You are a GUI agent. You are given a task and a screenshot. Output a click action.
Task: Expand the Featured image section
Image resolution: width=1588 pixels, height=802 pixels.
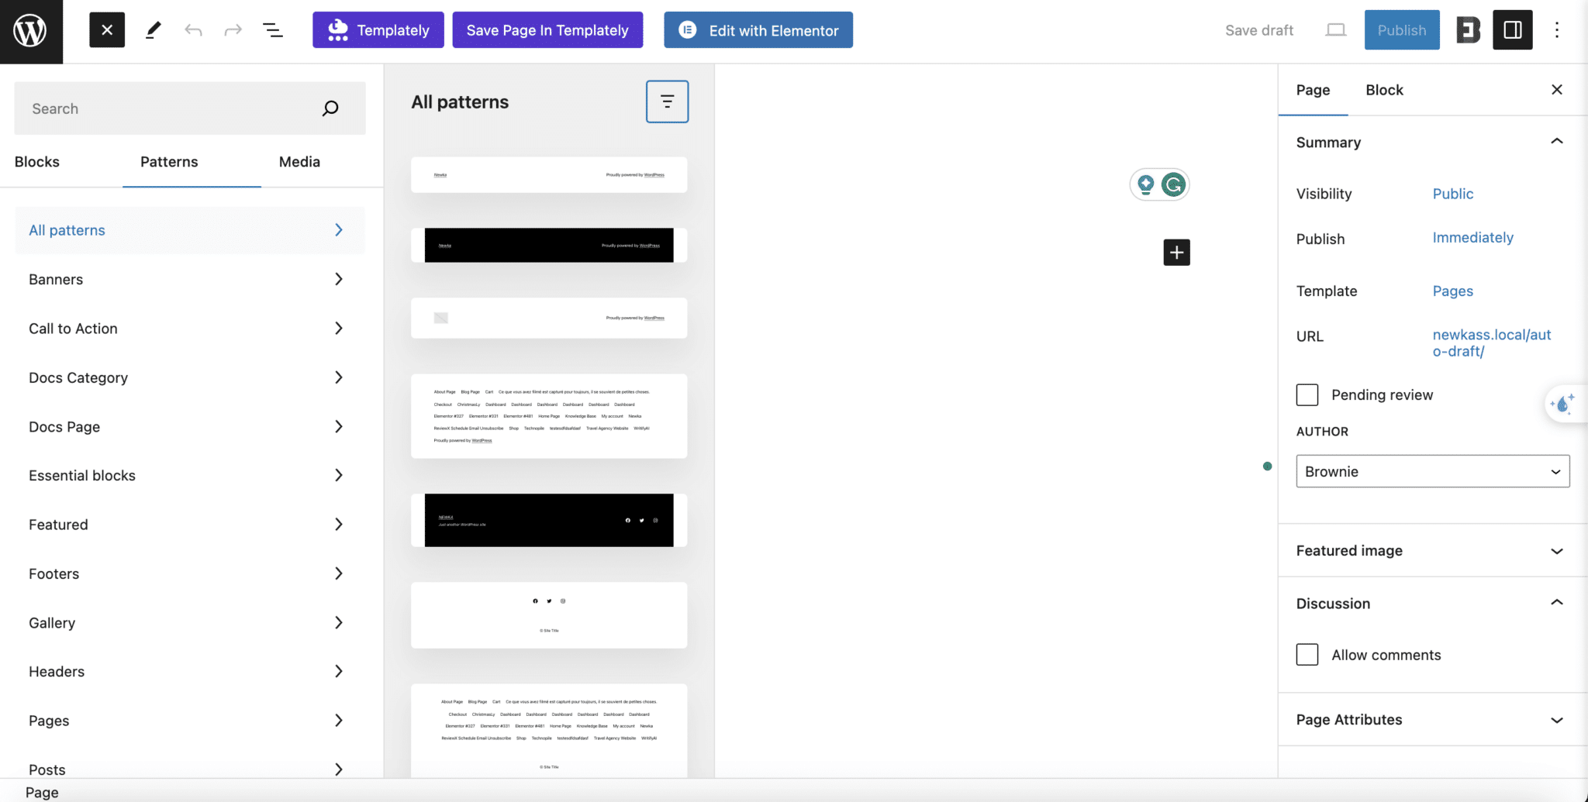[x=1557, y=551]
